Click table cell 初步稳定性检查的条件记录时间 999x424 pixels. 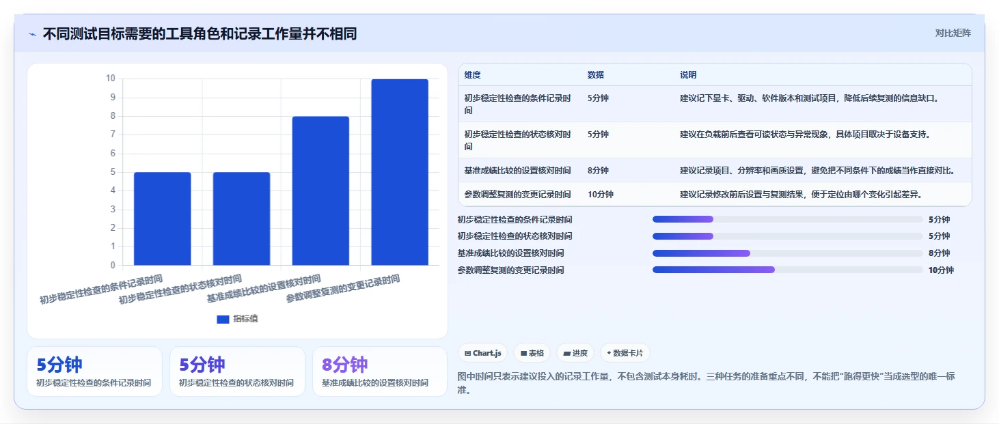click(518, 104)
